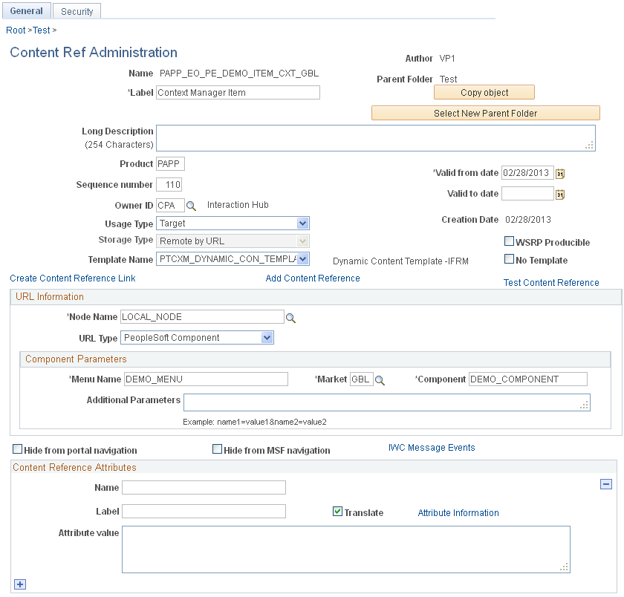Enable the No Template option

(x=510, y=258)
